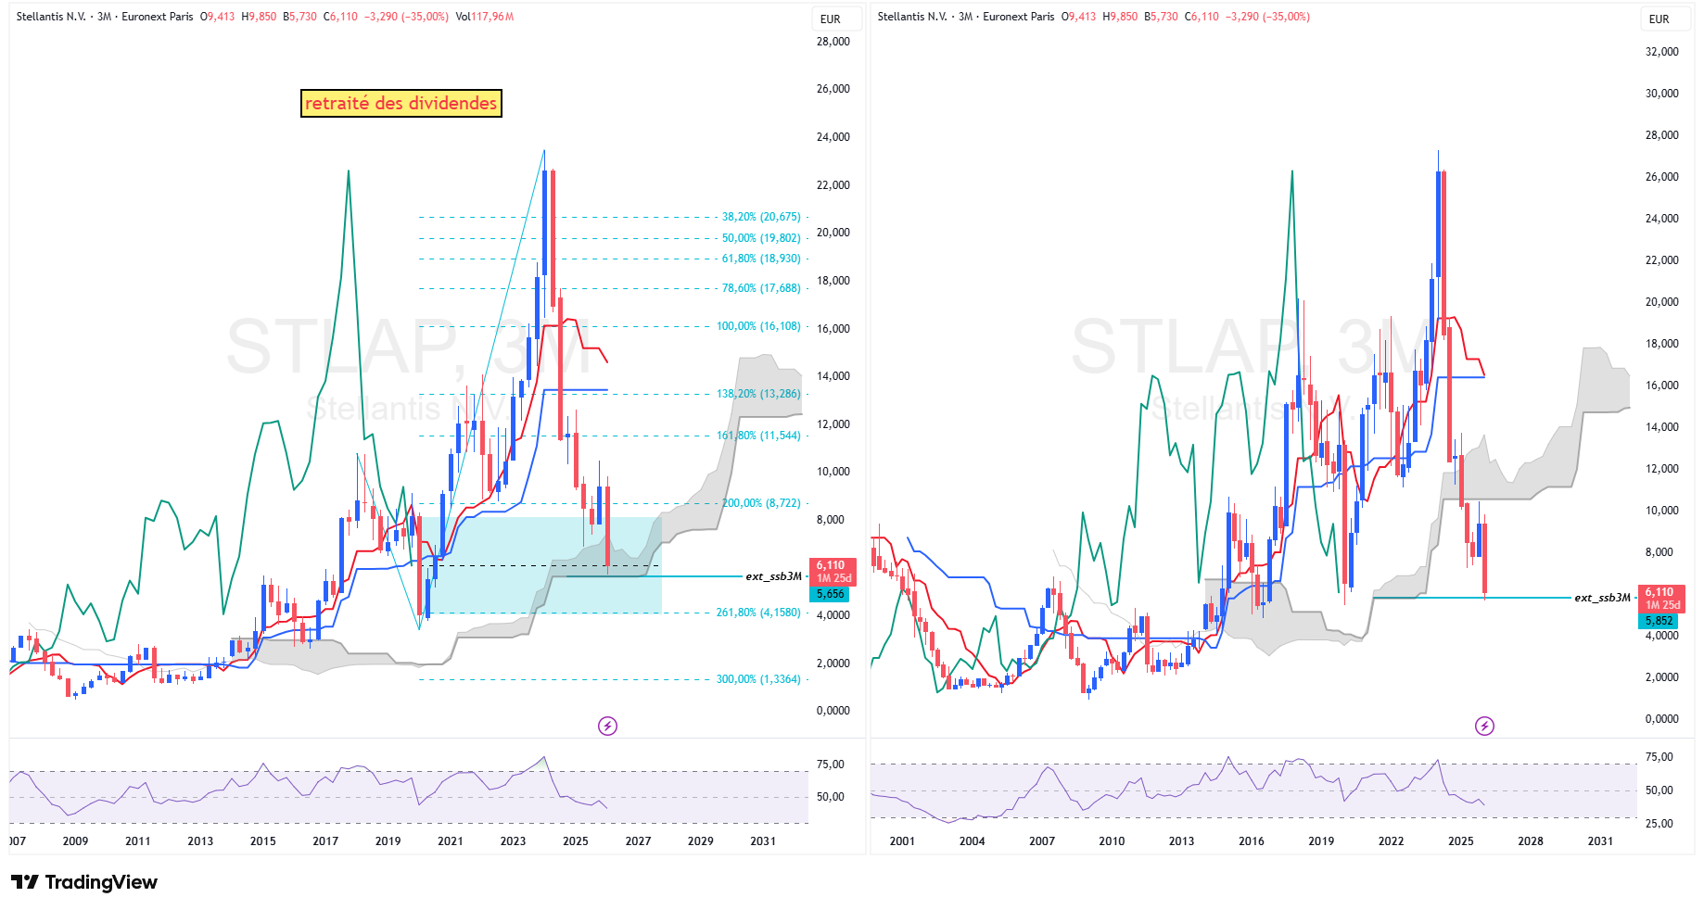
Task: Click the 25,00 value on the RSI axis
Action: coord(1659,824)
